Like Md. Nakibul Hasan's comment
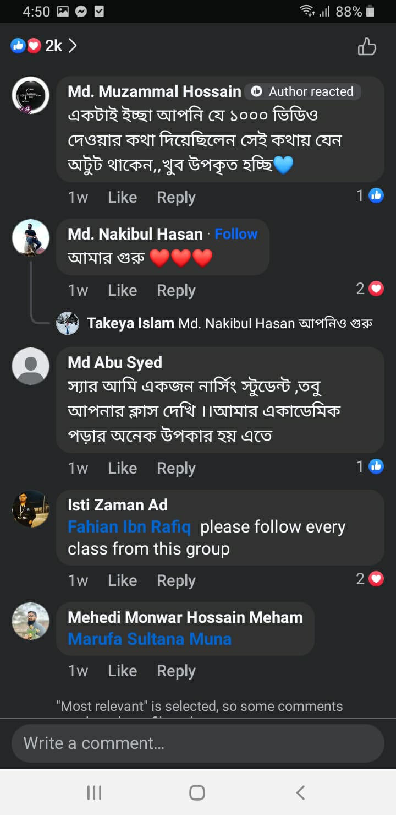The image size is (396, 815). (x=122, y=290)
